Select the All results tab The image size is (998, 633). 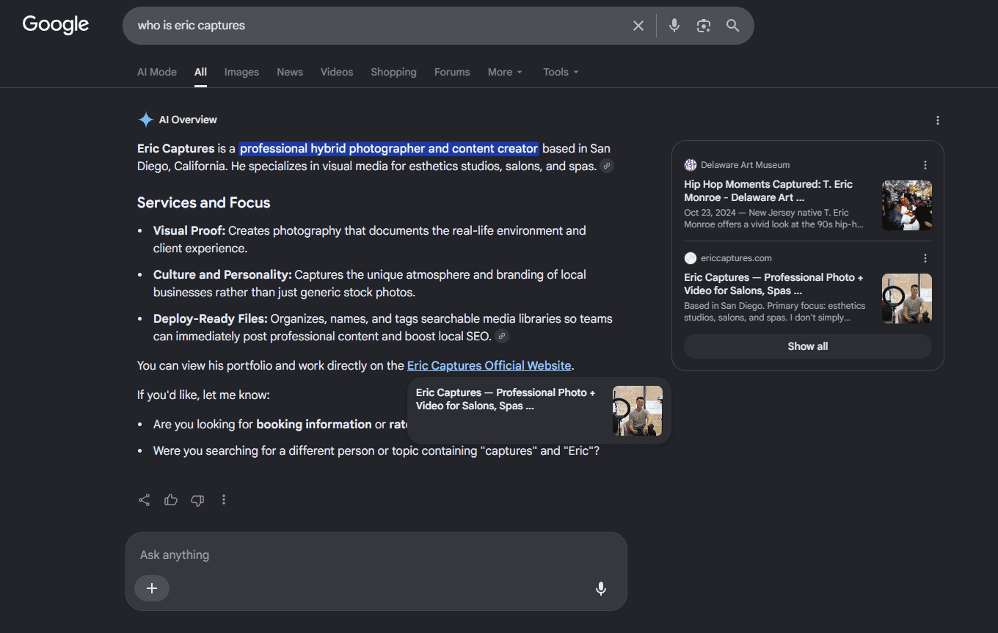200,72
